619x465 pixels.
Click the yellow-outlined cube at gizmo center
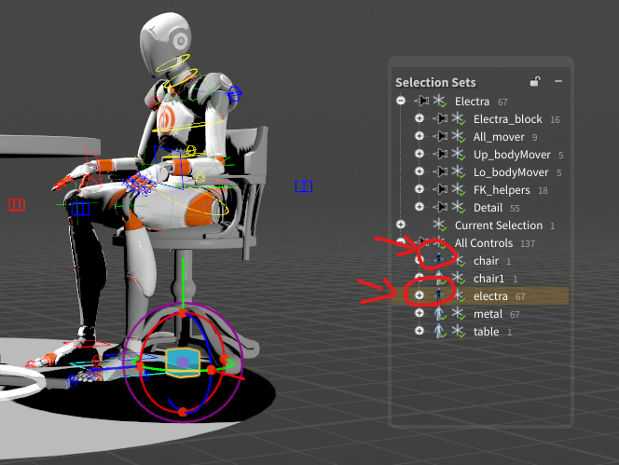[183, 362]
